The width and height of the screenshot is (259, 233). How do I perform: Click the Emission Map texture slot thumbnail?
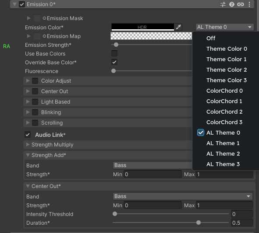pyautogui.click(x=37, y=36)
